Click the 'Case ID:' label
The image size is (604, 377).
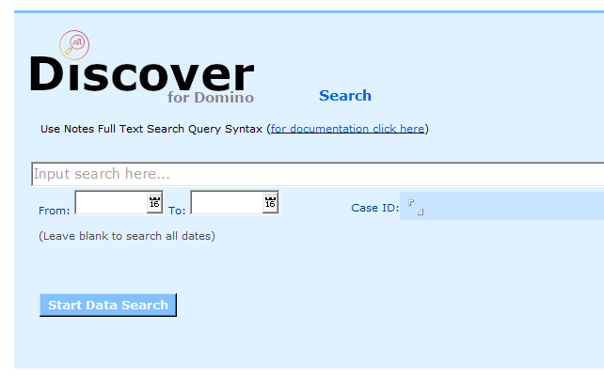tap(374, 208)
